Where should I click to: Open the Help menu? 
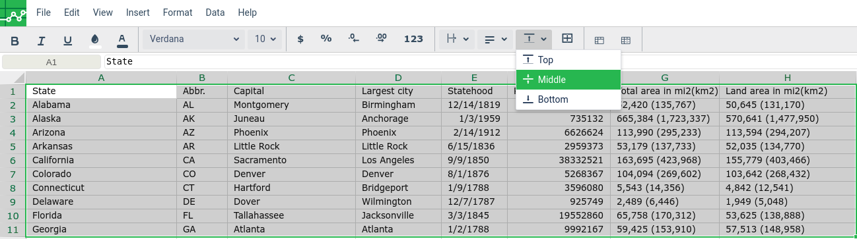(x=247, y=13)
